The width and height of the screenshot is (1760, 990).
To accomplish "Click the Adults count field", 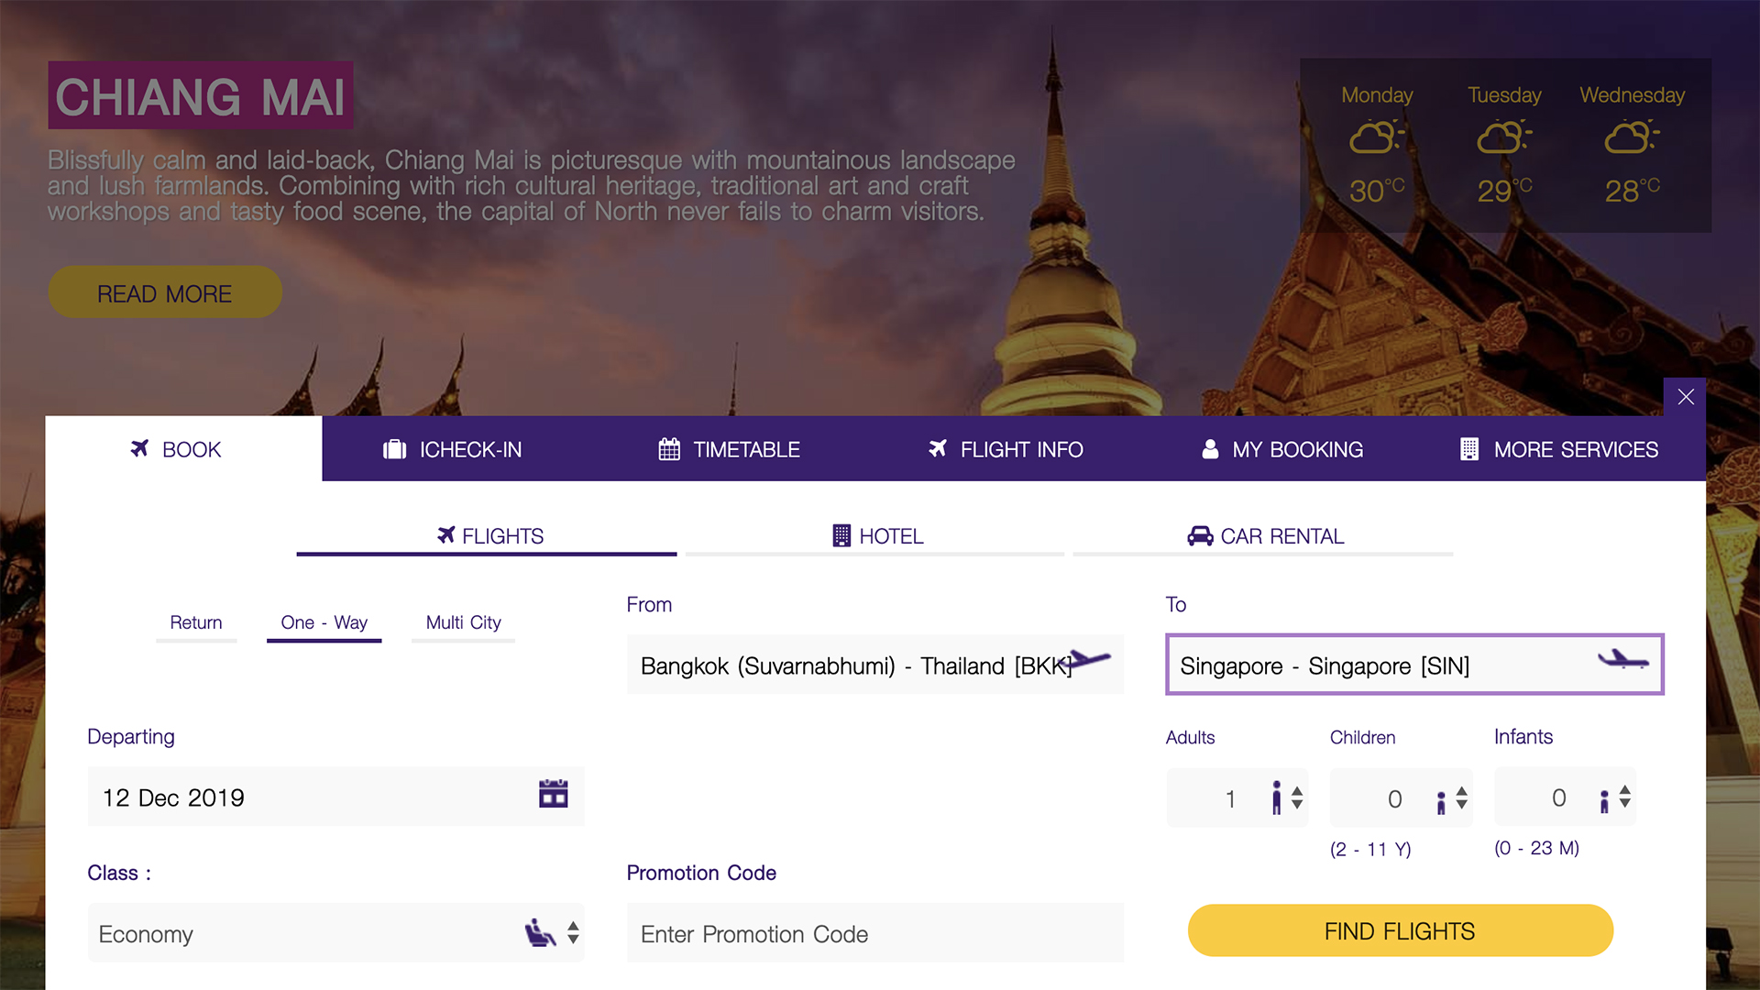I will click(1237, 797).
